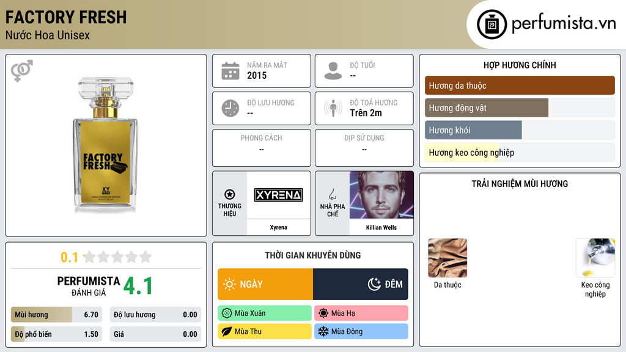
Task: Click the five-star rating row
Action: coord(117,257)
